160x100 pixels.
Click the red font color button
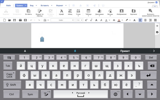(119, 20)
